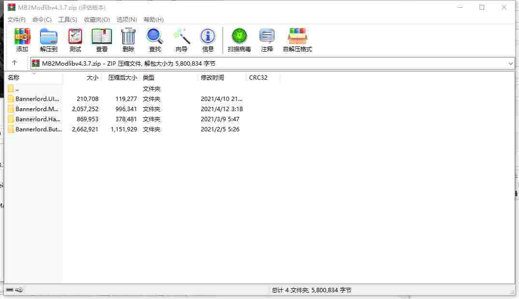Open the 工具(S) menu
The width and height of the screenshot is (519, 299).
tap(68, 19)
